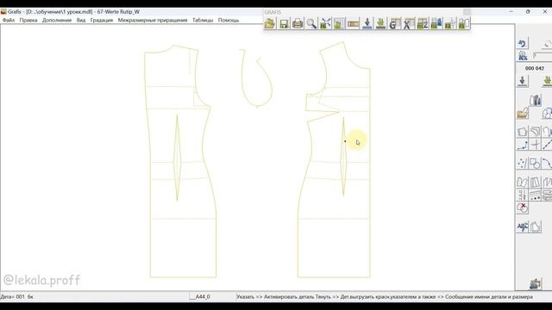552x310 pixels.
Task: Select the dotted polyline points tool
Action: coord(523,145)
